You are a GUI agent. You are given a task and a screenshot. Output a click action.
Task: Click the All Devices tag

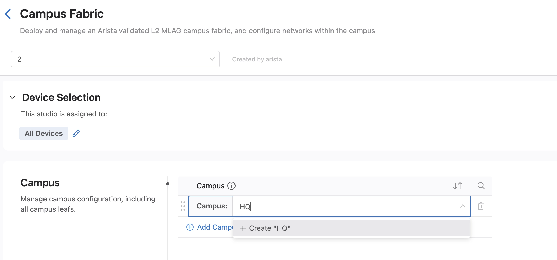pyautogui.click(x=44, y=133)
